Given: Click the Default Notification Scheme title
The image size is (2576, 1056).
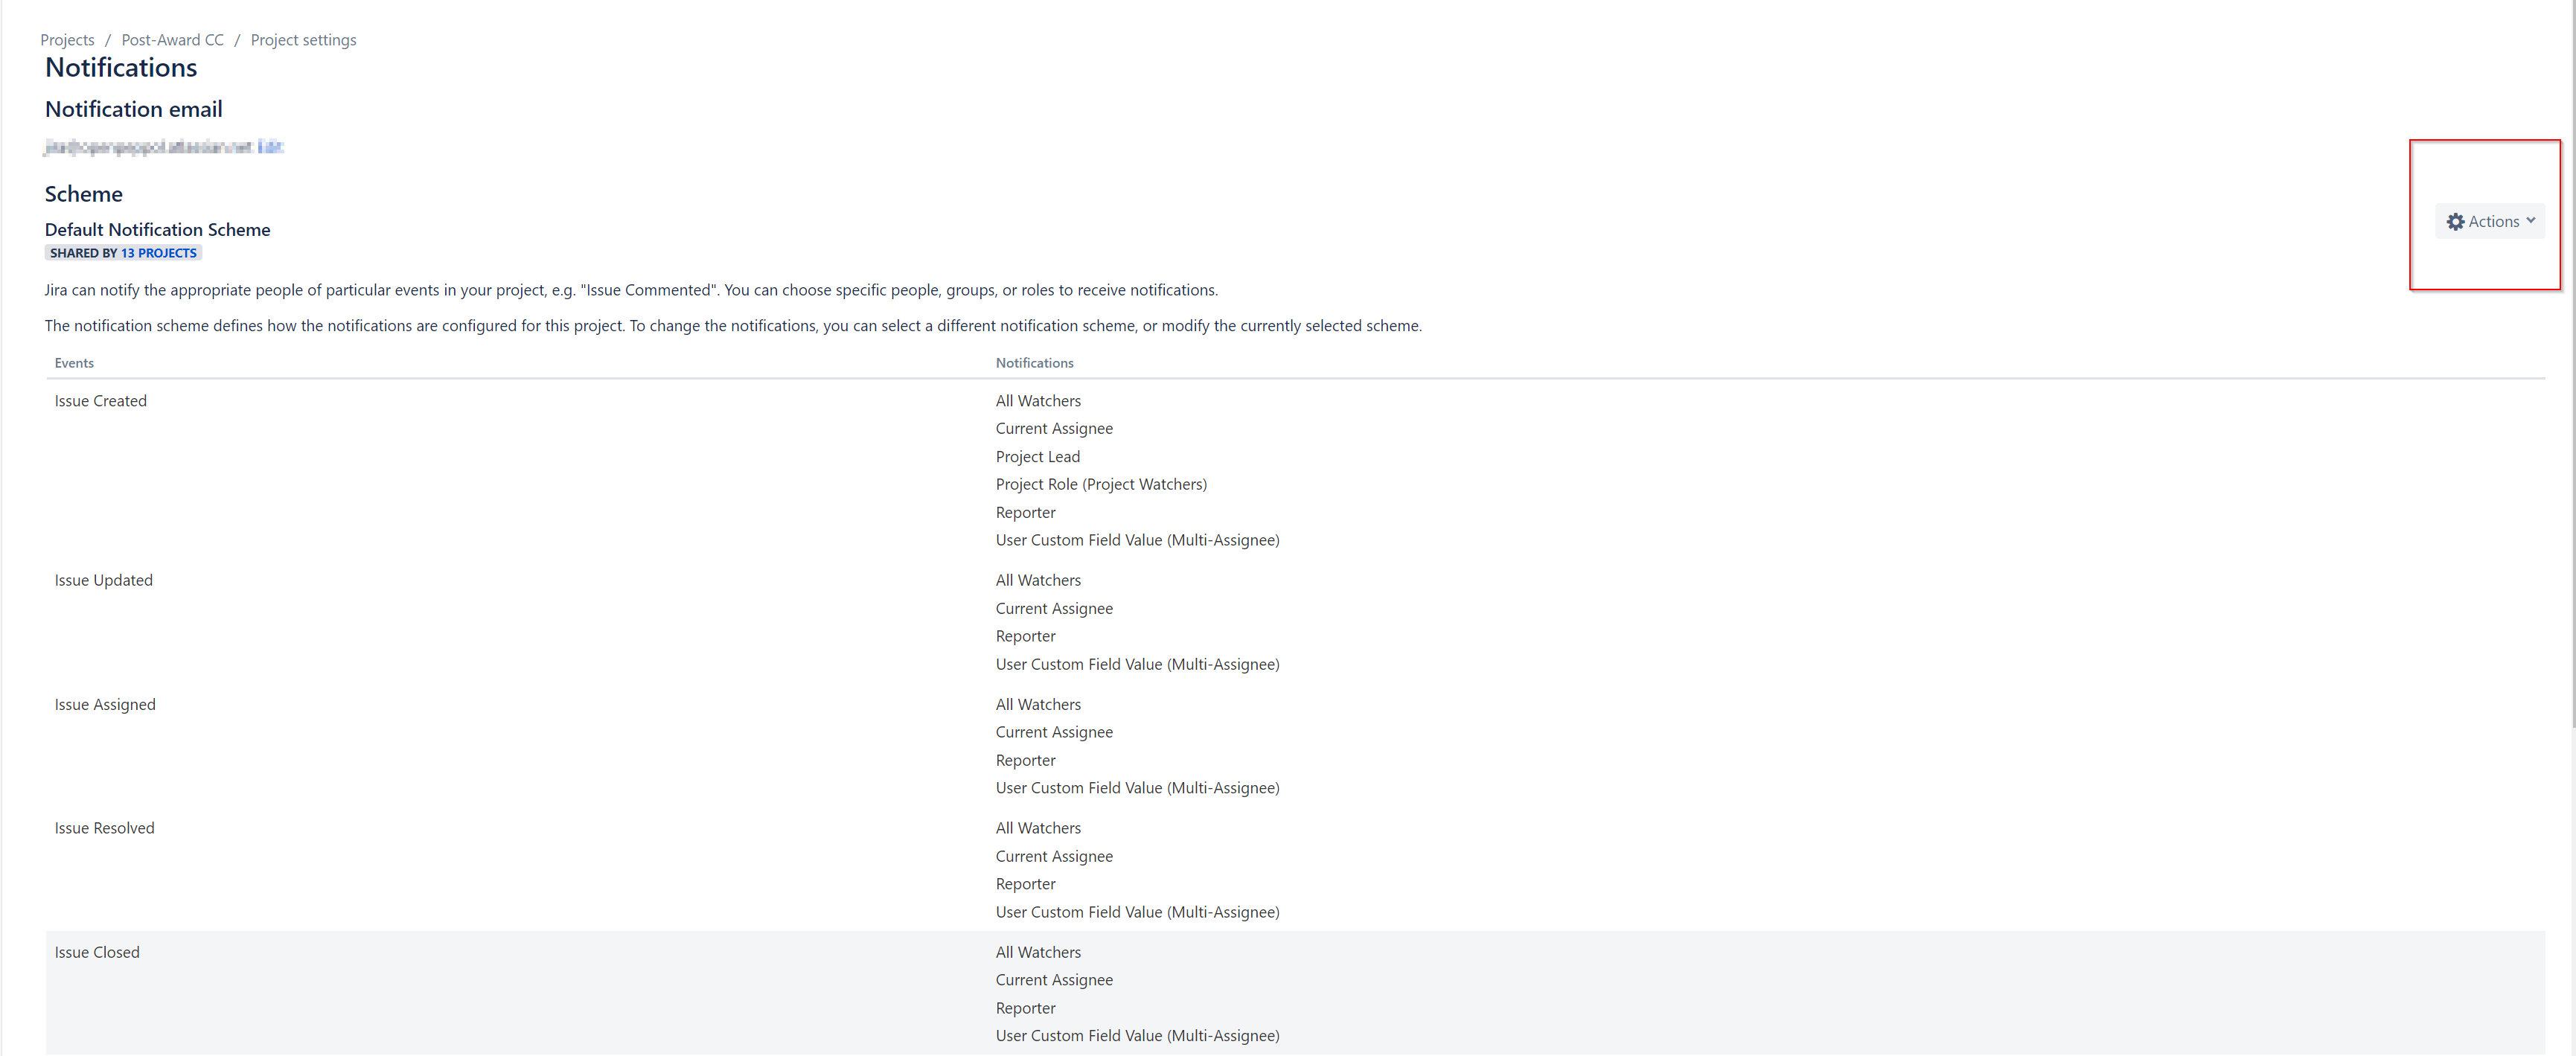Looking at the screenshot, I should (157, 229).
